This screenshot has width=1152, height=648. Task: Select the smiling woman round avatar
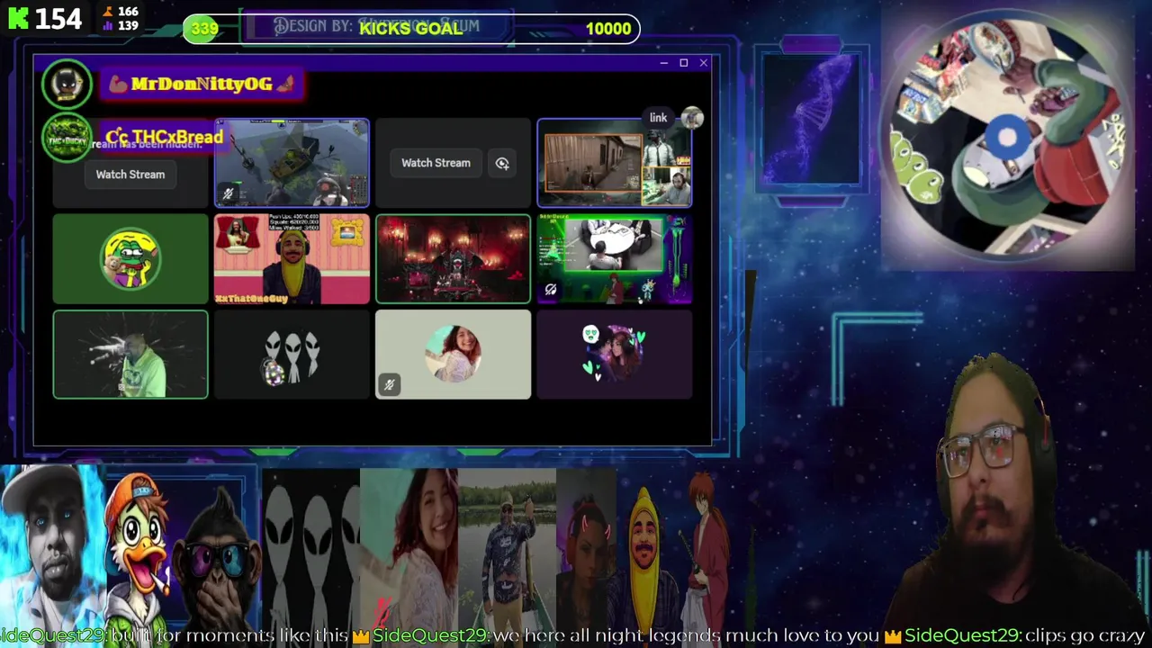pyautogui.click(x=453, y=354)
